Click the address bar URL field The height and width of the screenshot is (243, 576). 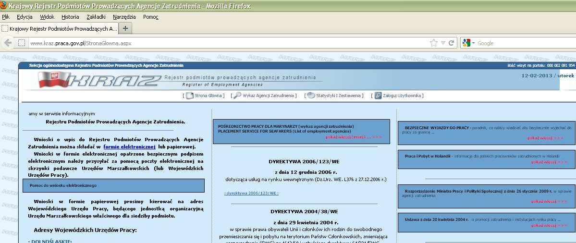(228, 43)
